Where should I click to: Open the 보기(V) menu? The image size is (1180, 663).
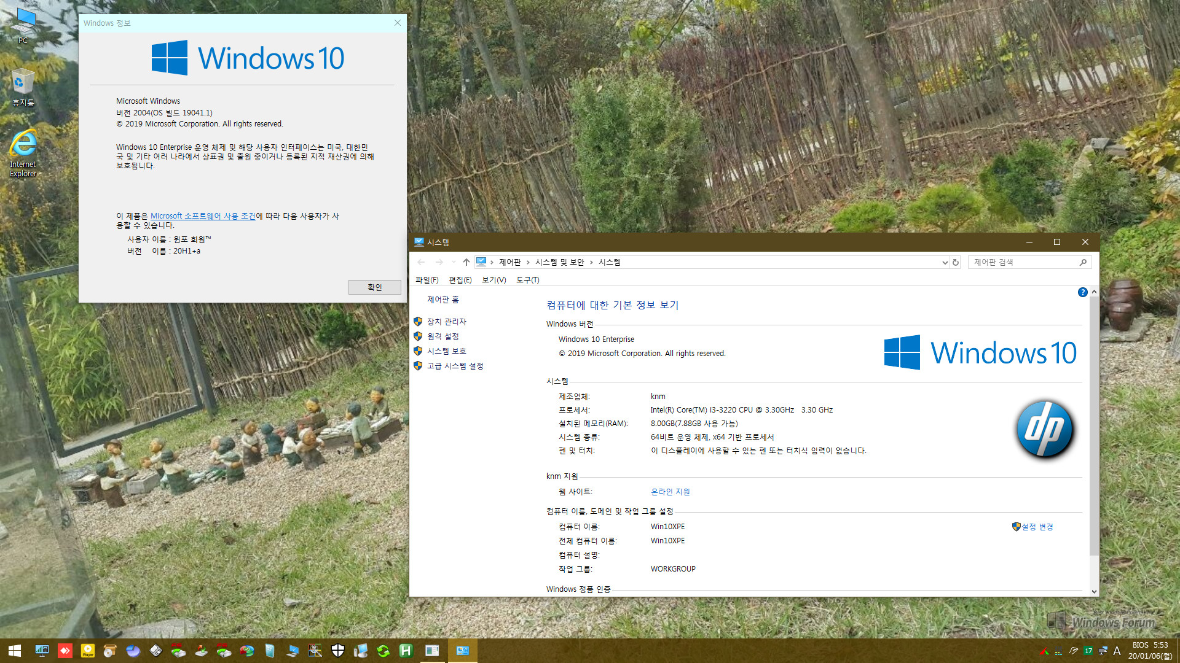pyautogui.click(x=494, y=280)
